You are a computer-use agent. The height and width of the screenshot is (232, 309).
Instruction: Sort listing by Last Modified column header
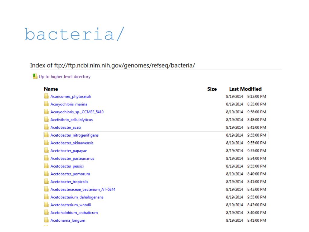(245, 89)
